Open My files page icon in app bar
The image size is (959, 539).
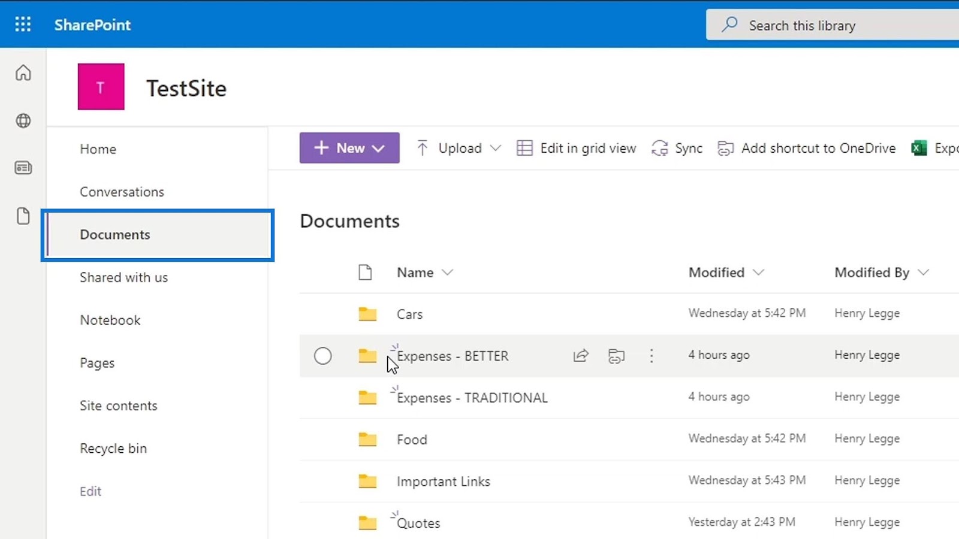pyautogui.click(x=23, y=216)
